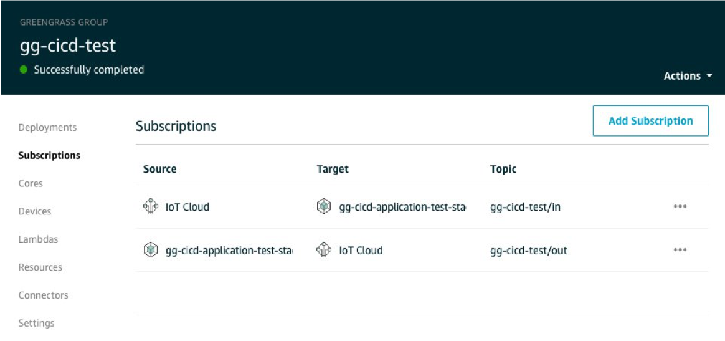
Task: Click the topic gg-cicd-test/out
Action: 529,251
